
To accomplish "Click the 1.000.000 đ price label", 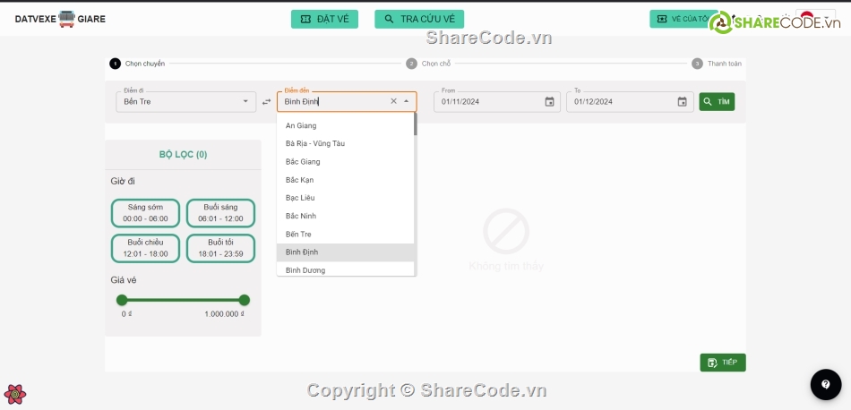I will 224,314.
